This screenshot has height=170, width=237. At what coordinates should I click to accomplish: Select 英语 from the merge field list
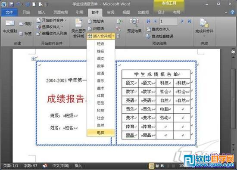pyautogui.click(x=100, y=73)
